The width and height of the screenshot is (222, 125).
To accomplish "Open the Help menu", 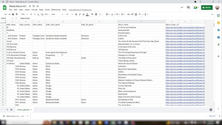I will tap(64, 10).
